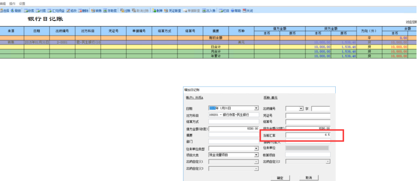Expand the 出纳编号 dropdown in dialog
This screenshot has width=417, height=181.
click(x=301, y=108)
